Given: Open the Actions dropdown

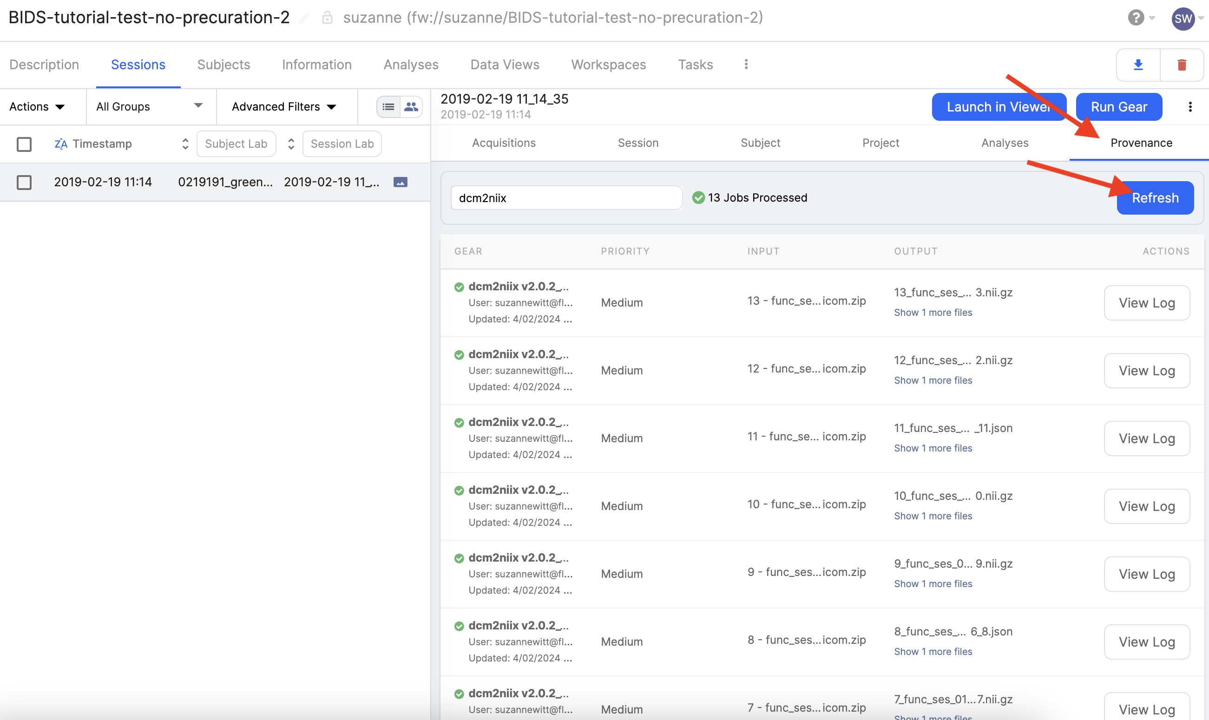Looking at the screenshot, I should click(37, 107).
